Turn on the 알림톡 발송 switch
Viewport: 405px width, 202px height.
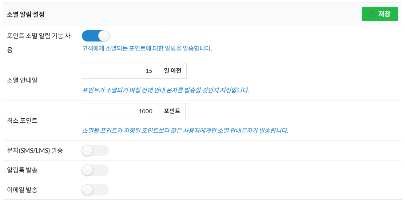point(95,170)
